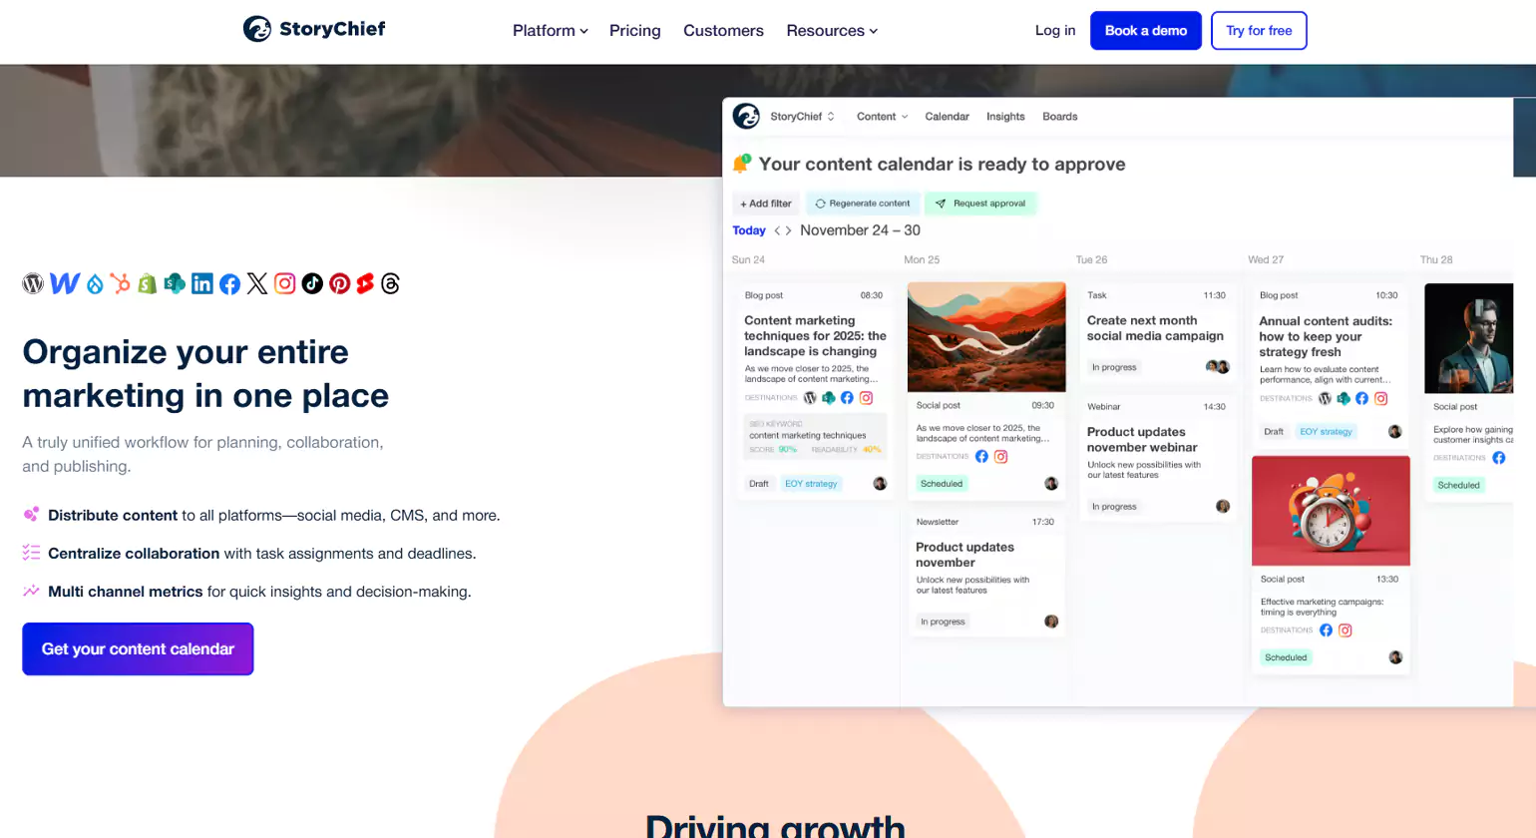Click Get your content calendar button

point(138,648)
